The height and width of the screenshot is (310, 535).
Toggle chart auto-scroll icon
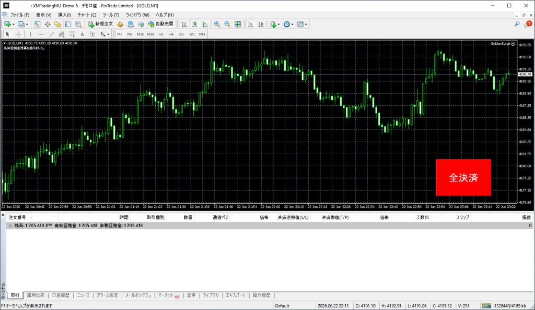tap(250, 24)
